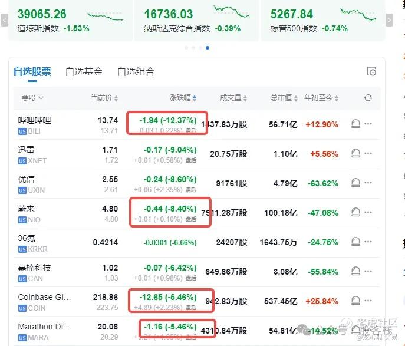Screen dimensions: 405x346
Task: Select the third carousel page dot
Action: coord(200,48)
